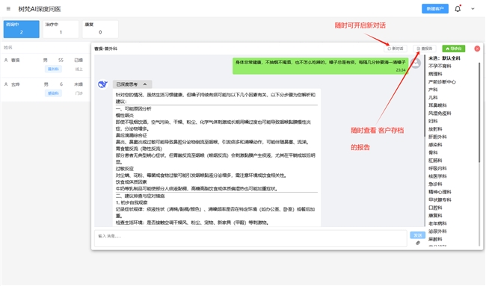
Task: Click the chat conversation scrollbar
Action: 425,96
